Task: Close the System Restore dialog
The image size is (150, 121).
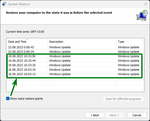Action: [146, 4]
